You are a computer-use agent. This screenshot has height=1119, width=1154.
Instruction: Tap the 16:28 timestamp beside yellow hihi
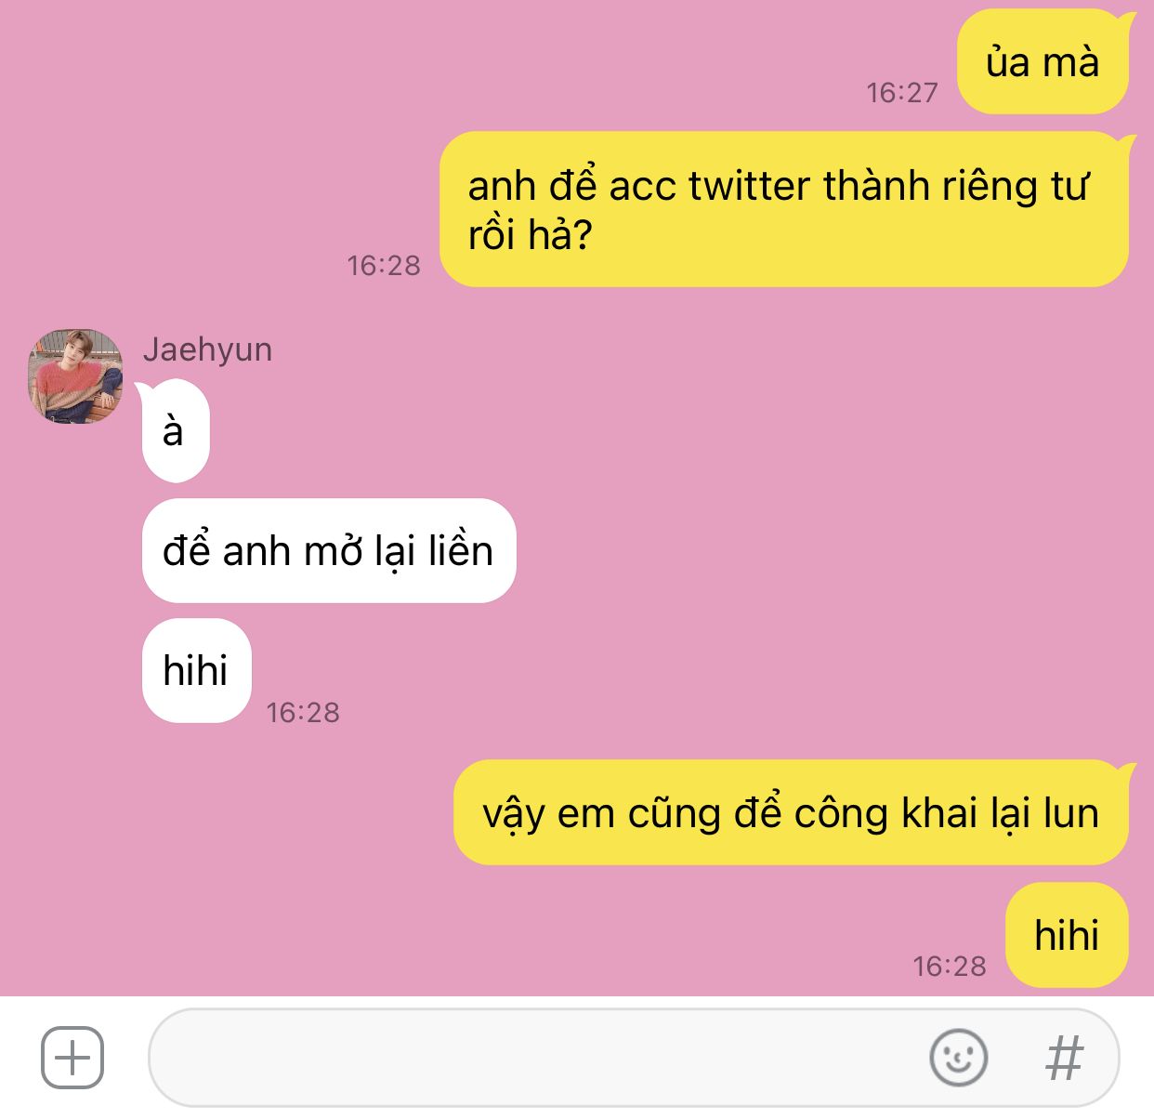pyautogui.click(x=950, y=967)
